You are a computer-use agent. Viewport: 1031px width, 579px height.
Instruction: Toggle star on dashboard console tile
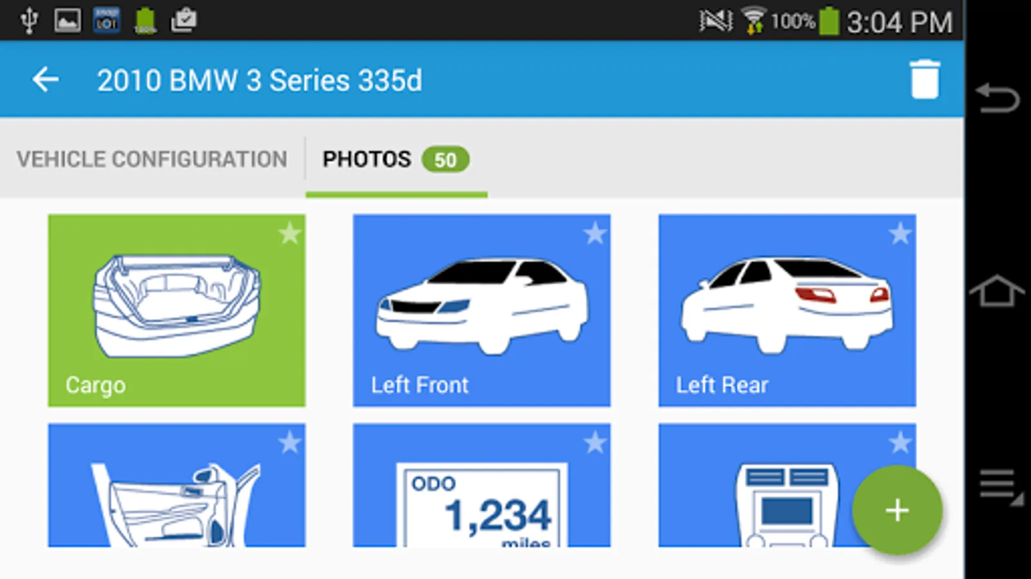click(x=900, y=443)
